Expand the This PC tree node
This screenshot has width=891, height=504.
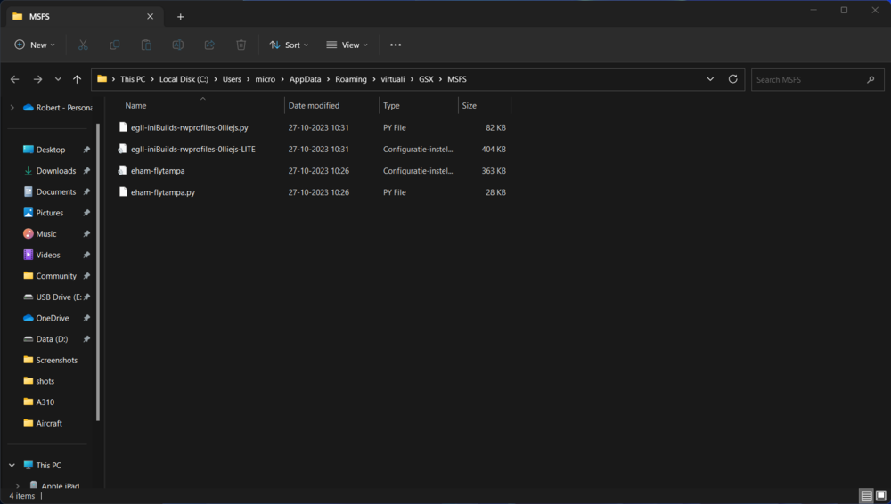pos(12,466)
